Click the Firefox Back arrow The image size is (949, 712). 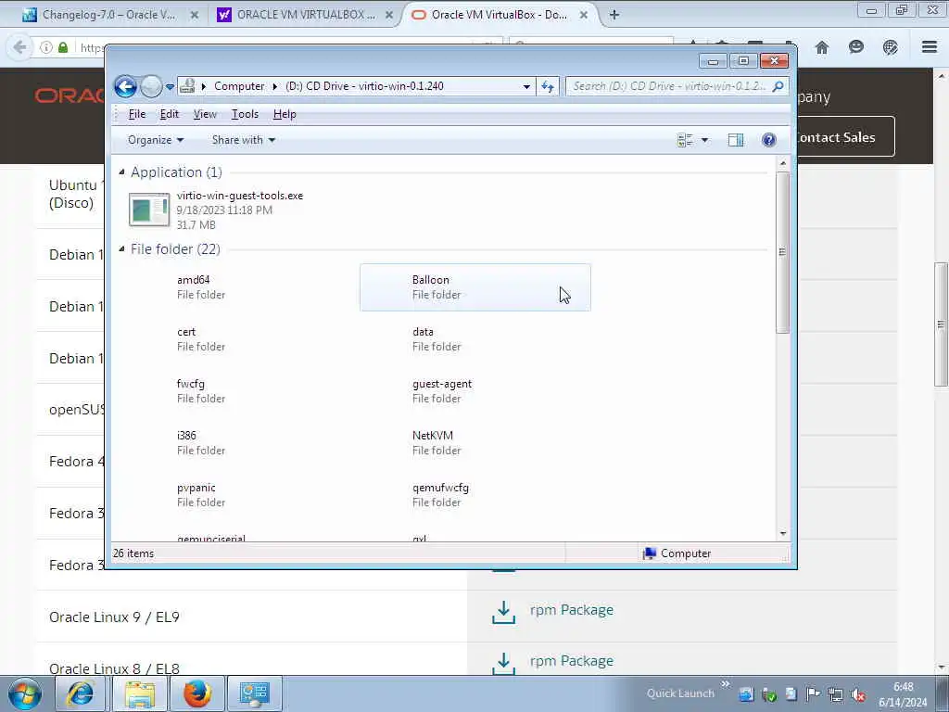coord(19,47)
